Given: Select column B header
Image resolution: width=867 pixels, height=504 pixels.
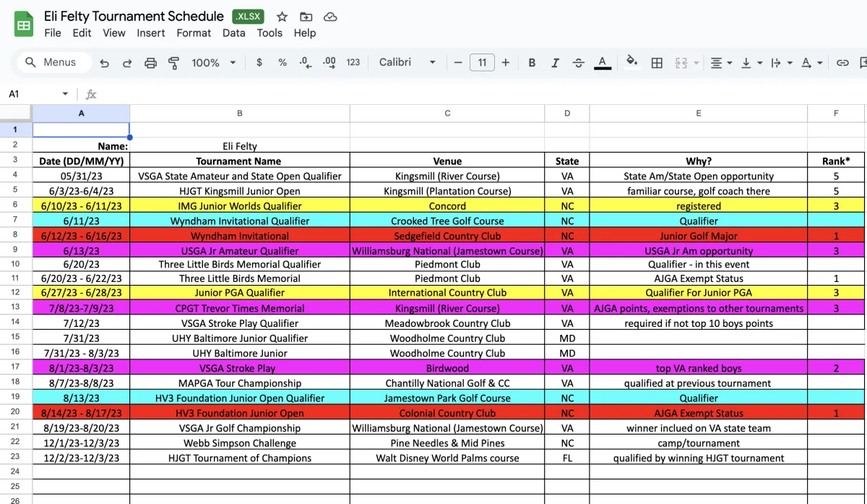Looking at the screenshot, I should (240, 113).
